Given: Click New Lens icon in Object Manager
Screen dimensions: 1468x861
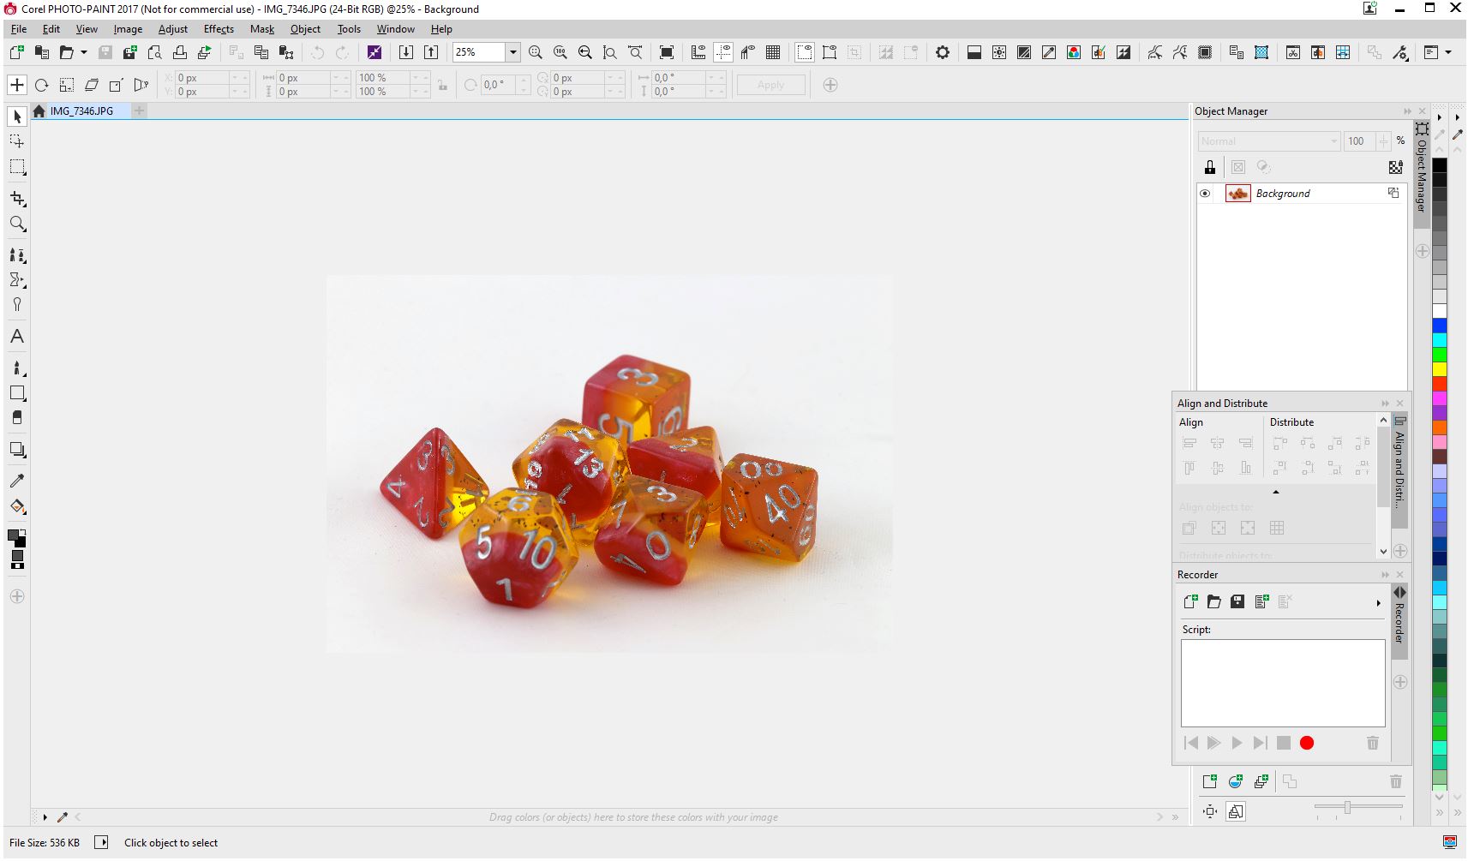Looking at the screenshot, I should 1235,781.
